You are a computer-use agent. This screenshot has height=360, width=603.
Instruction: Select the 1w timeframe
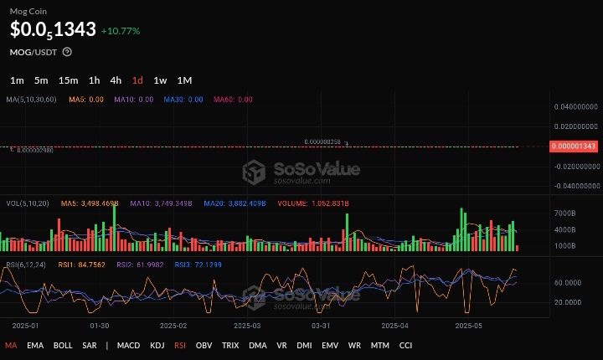160,80
